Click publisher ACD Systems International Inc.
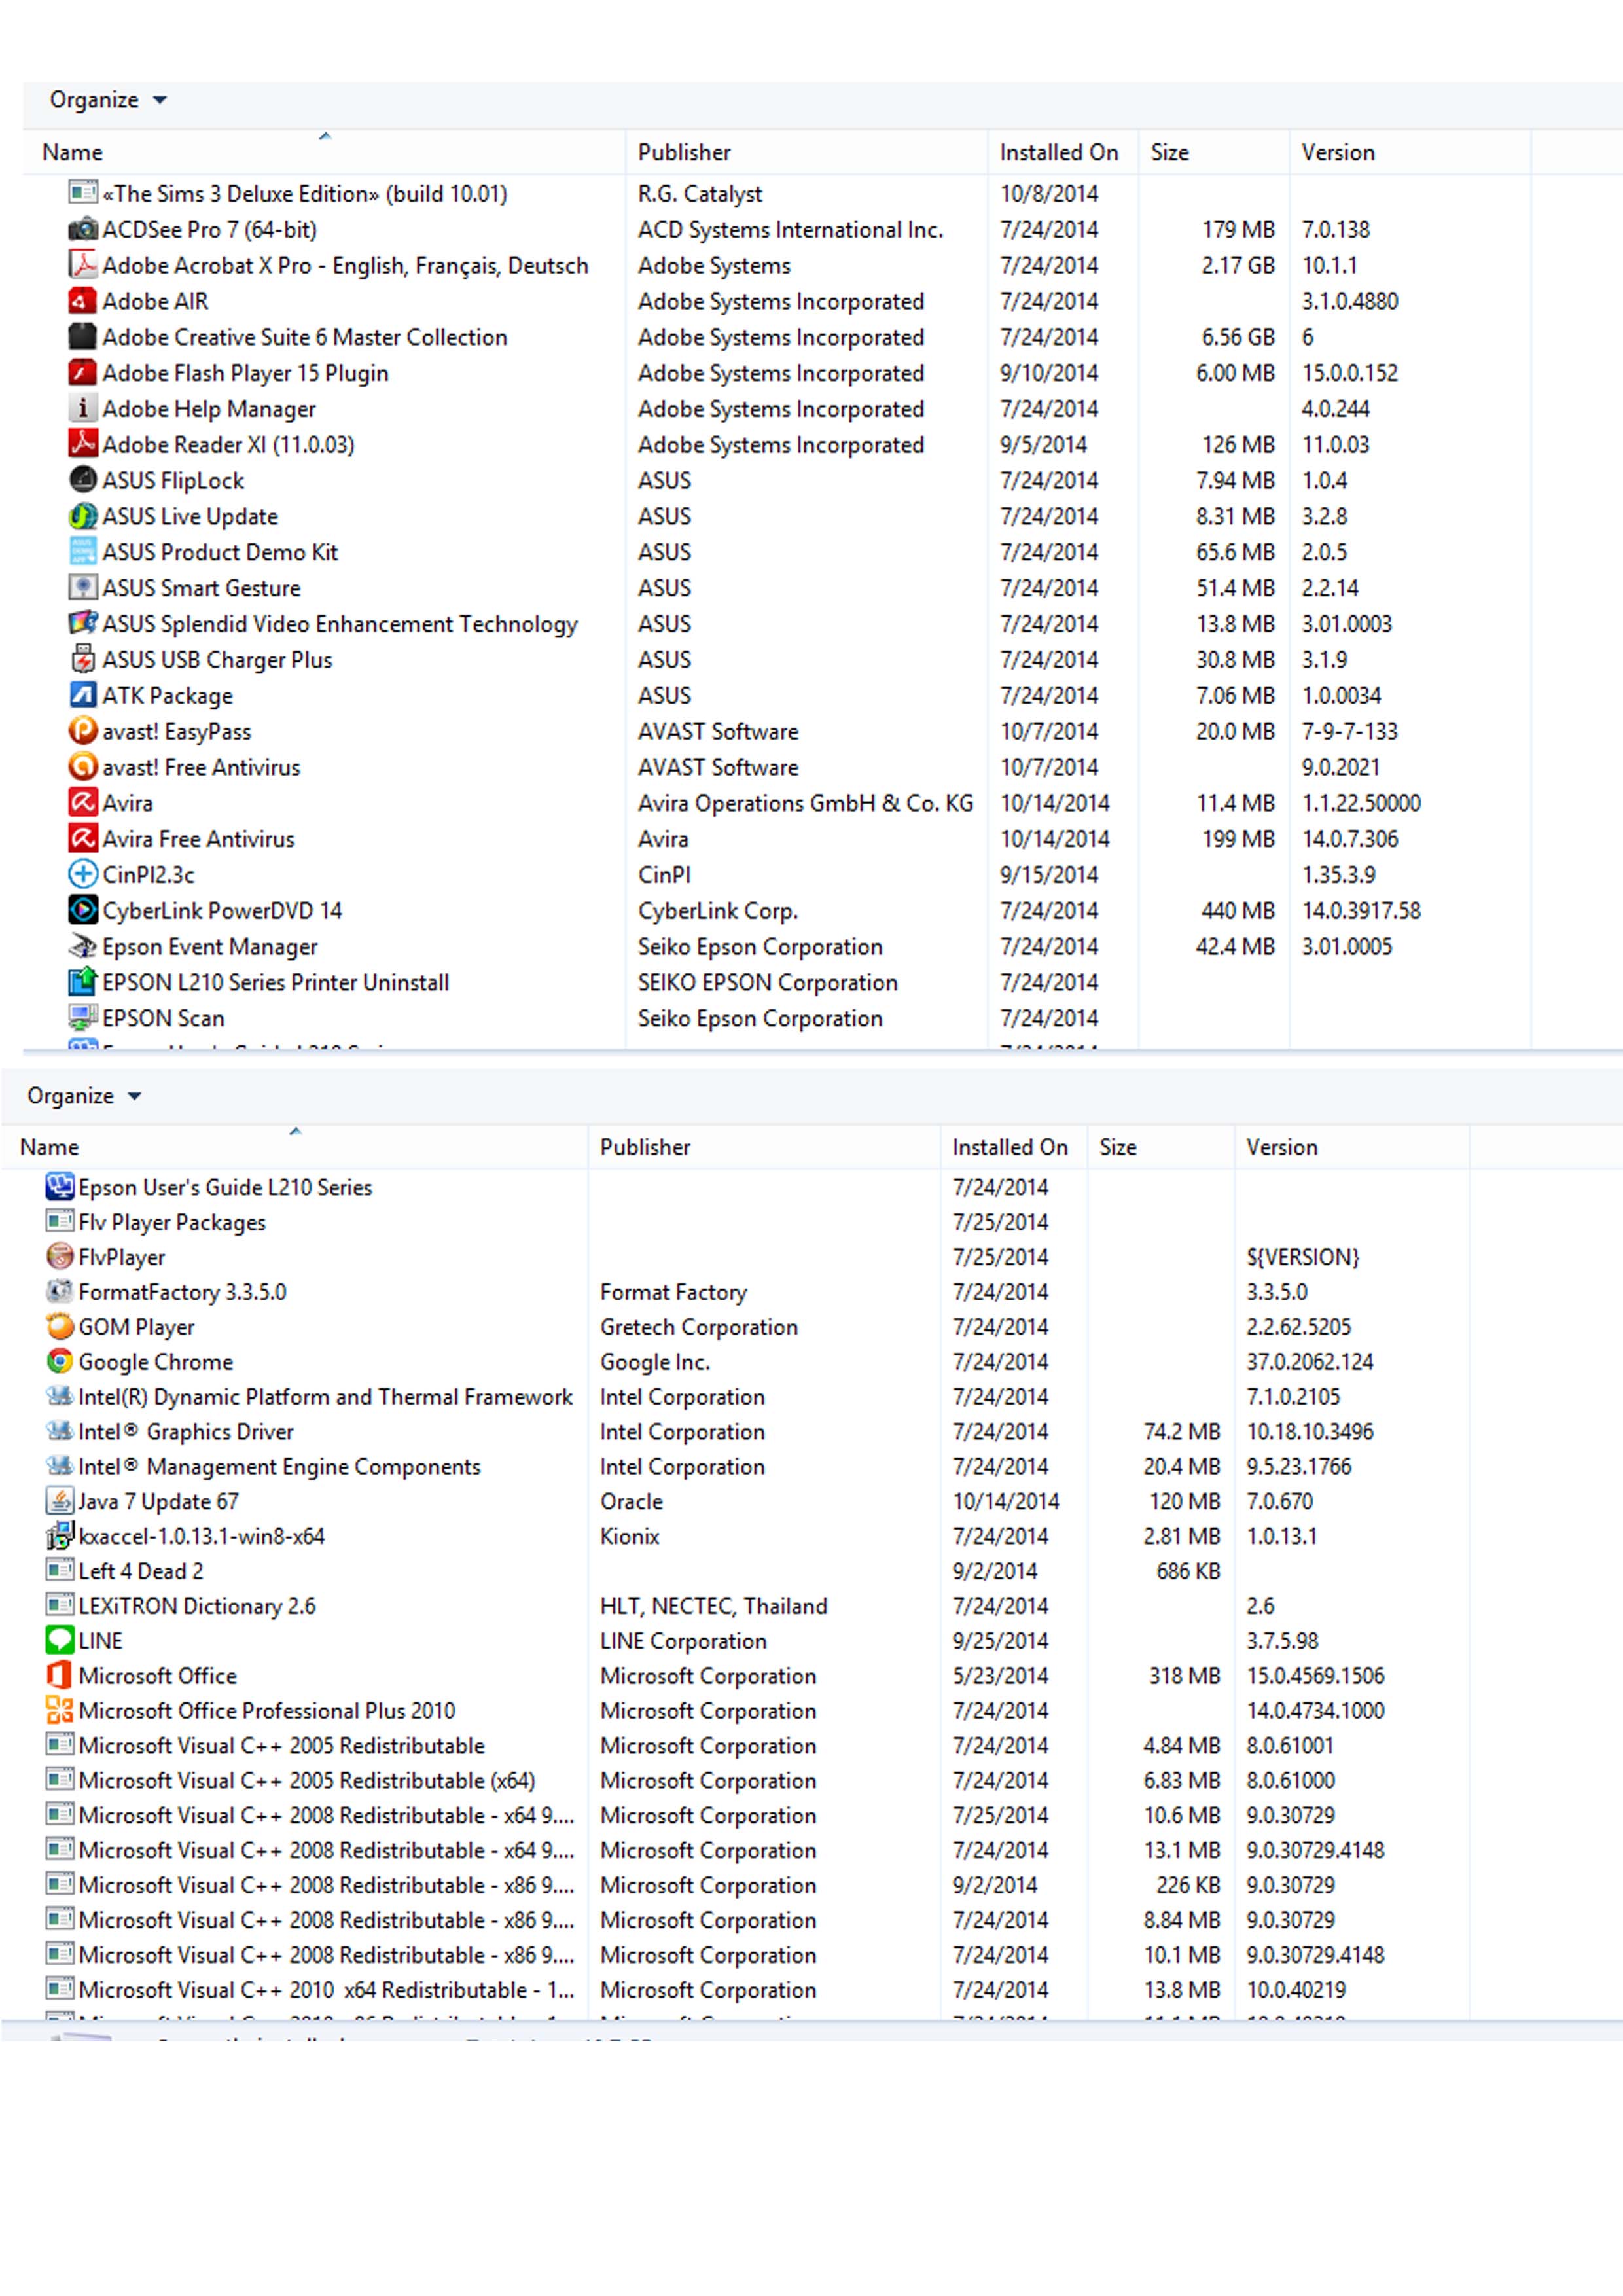The height and width of the screenshot is (2296, 1623). (790, 230)
